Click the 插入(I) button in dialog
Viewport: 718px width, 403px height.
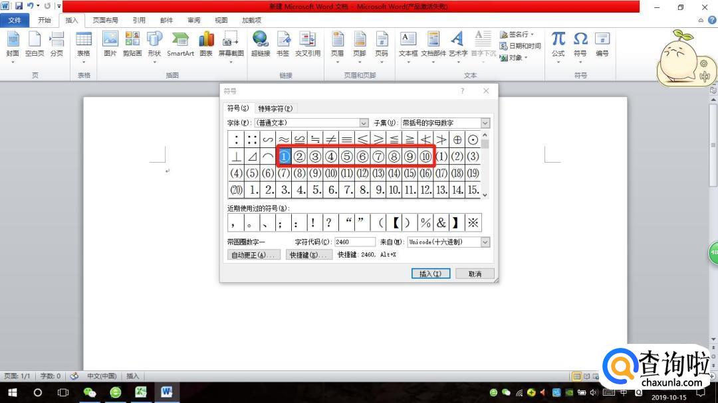coord(431,274)
